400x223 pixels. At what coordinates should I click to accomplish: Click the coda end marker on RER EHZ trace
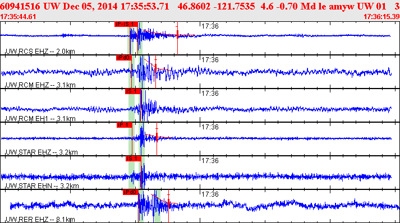[x=168, y=204]
